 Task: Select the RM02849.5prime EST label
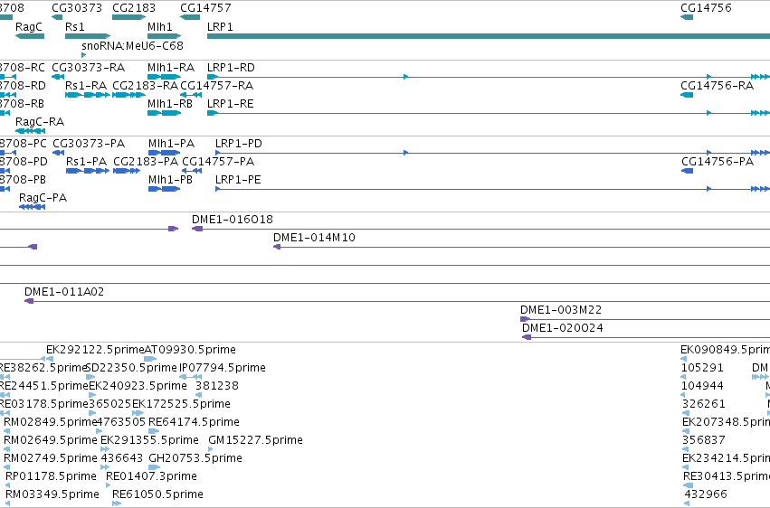pos(50,422)
